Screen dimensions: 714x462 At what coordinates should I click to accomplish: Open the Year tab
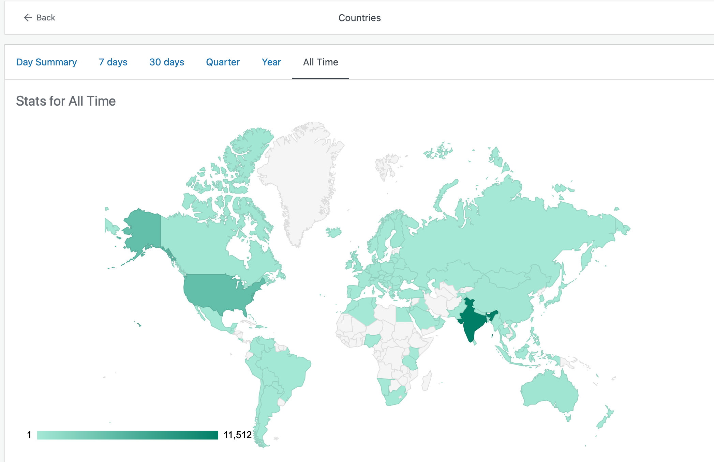click(x=271, y=62)
